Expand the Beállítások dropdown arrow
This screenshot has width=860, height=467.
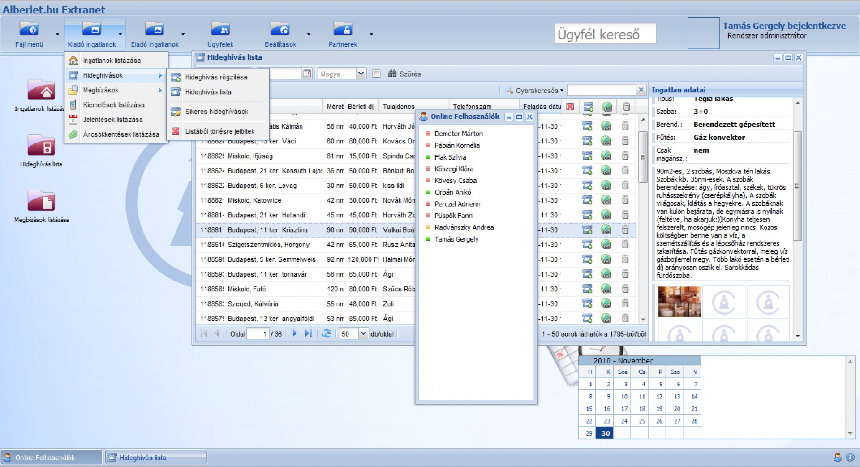(309, 34)
